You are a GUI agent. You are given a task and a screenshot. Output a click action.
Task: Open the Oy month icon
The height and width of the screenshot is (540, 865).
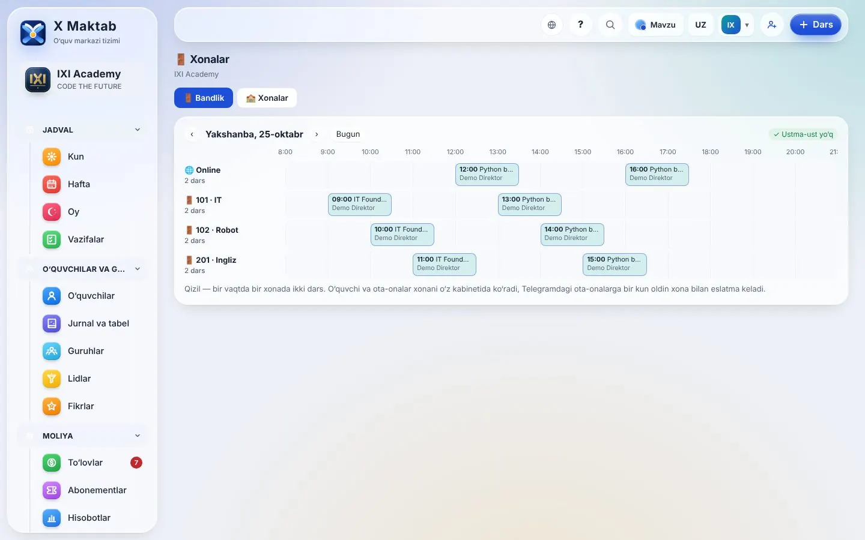[52, 212]
